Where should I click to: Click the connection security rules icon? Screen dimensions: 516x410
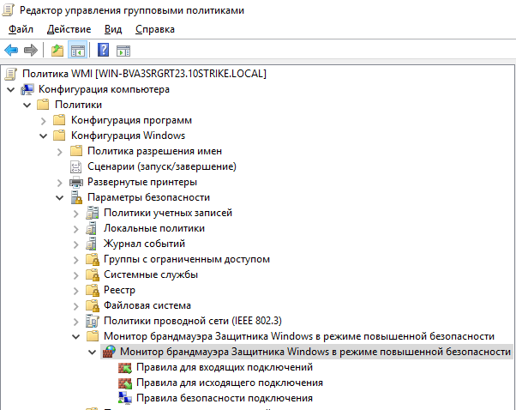pos(125,398)
